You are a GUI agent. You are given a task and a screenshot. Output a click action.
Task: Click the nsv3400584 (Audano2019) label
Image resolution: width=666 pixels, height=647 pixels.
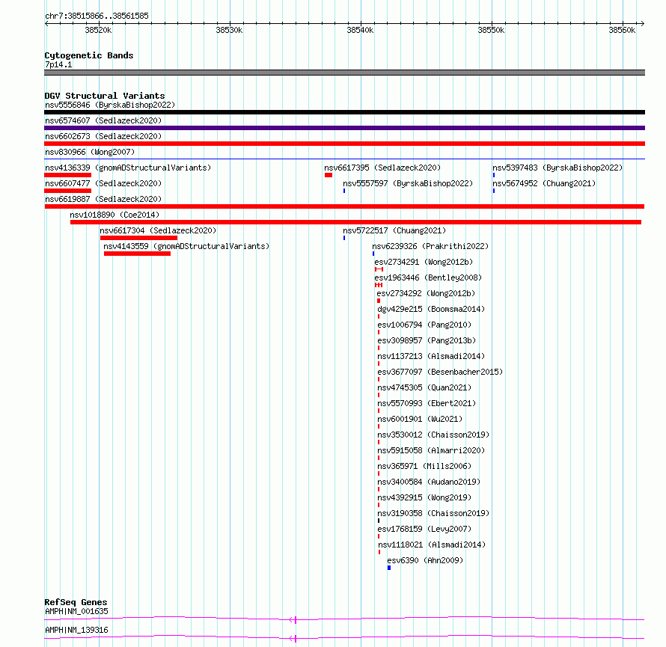429,482
